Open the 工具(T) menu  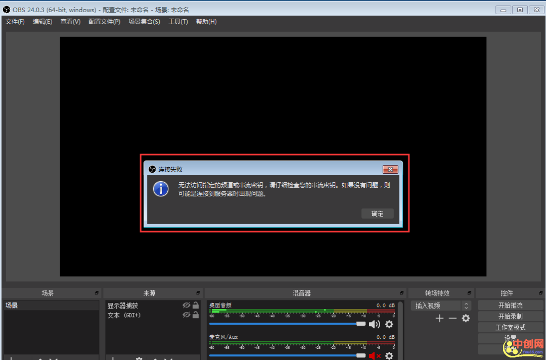pyautogui.click(x=178, y=22)
